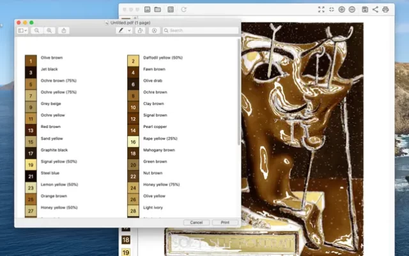Click the circular minus zoom icon
Image resolution: width=409 pixels, height=256 pixels.
[352, 10]
